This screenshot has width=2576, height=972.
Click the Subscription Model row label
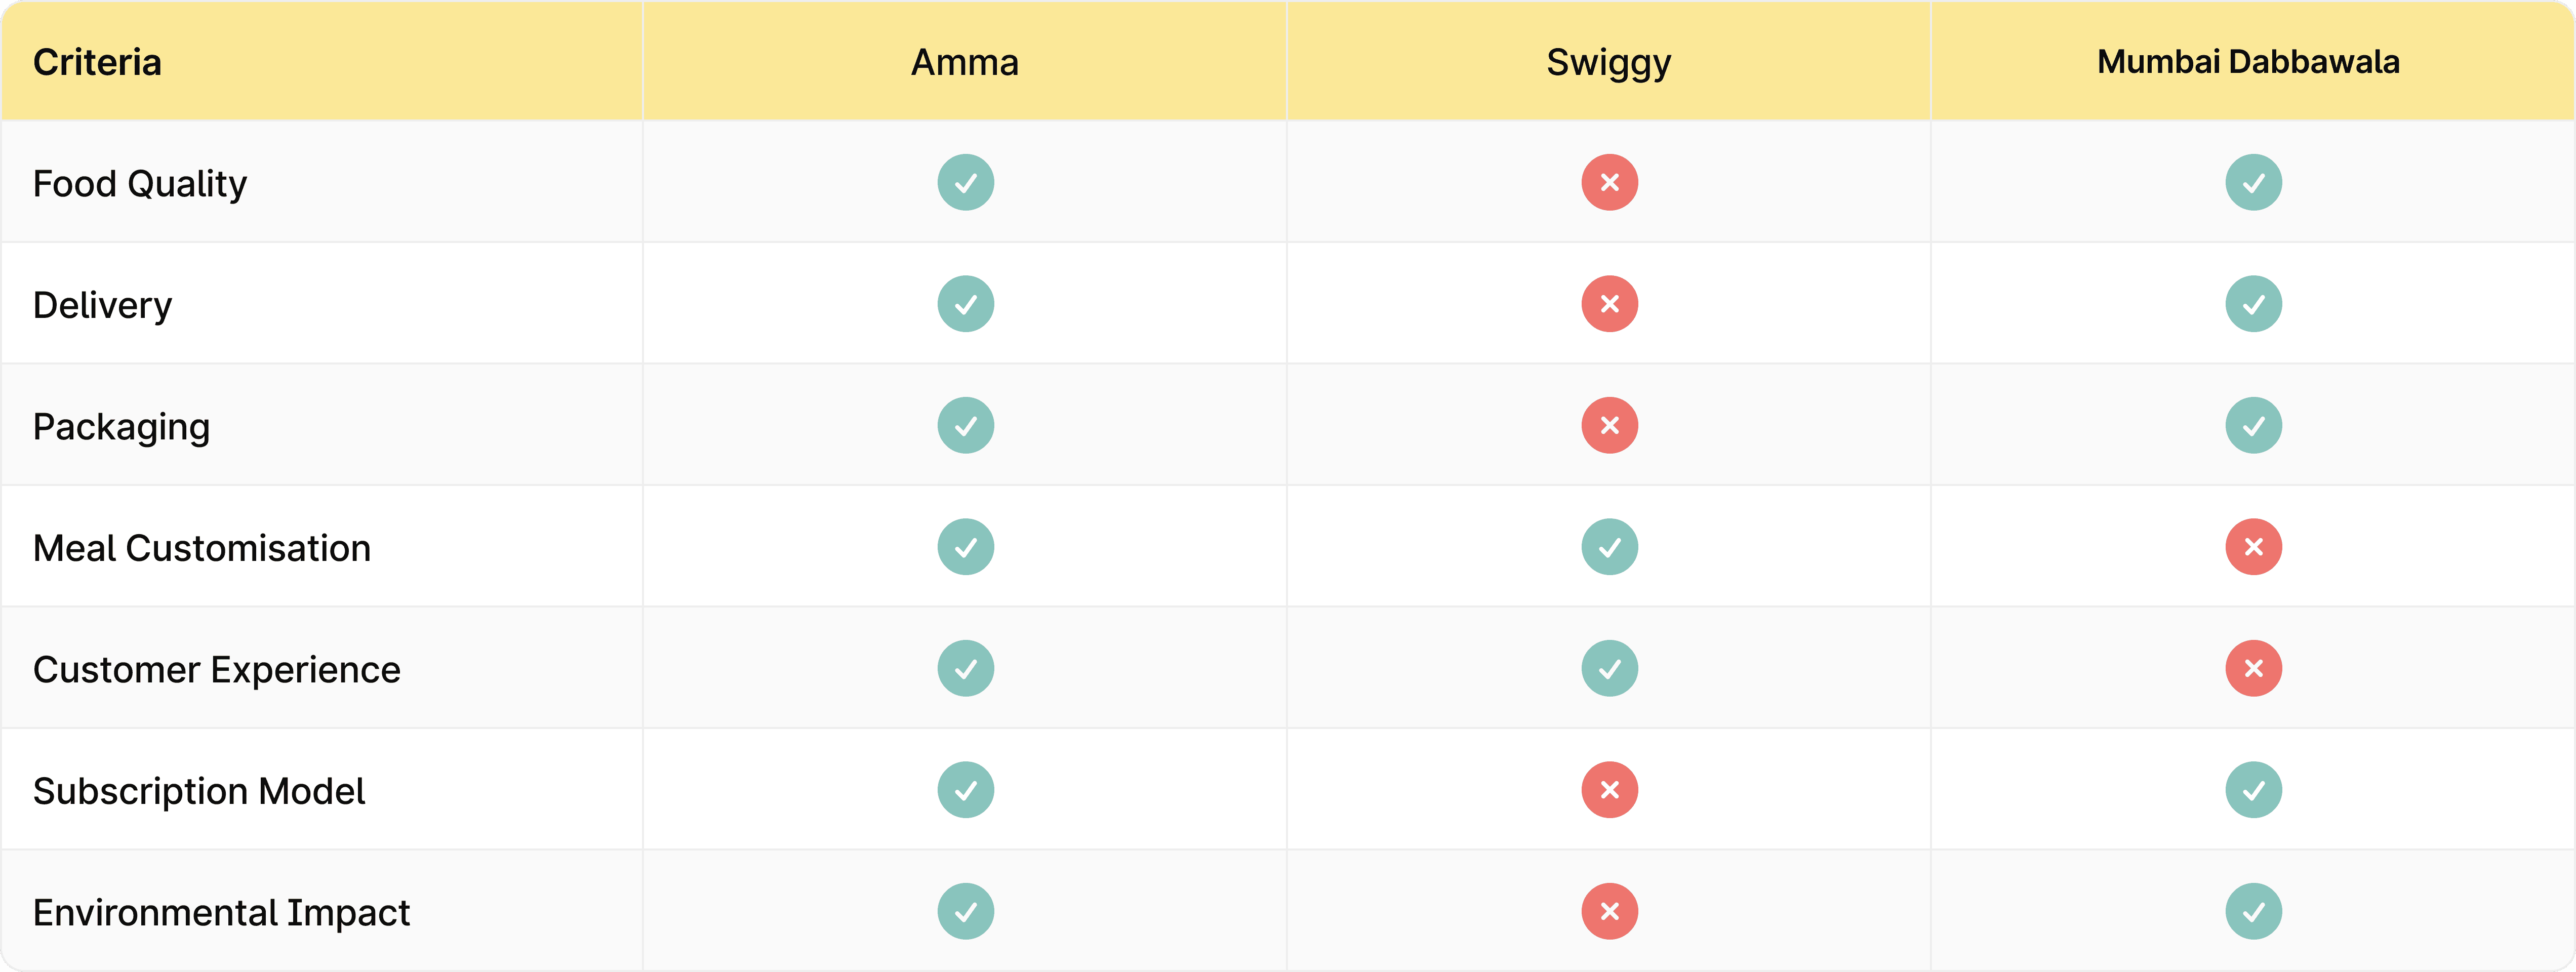(x=199, y=791)
